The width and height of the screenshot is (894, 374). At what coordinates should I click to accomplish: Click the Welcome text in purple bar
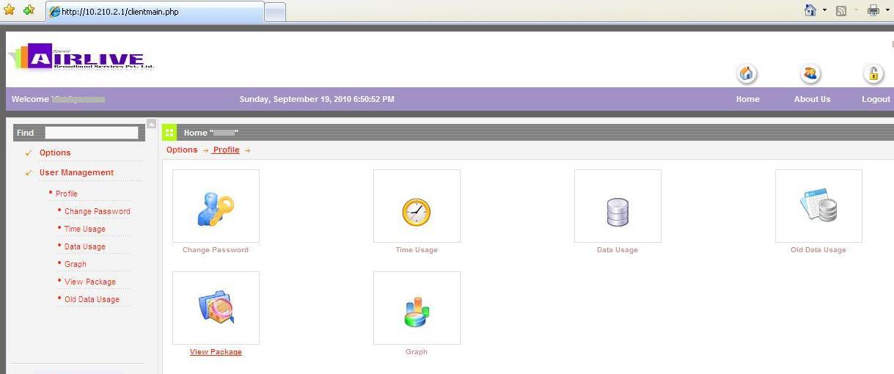[x=30, y=99]
